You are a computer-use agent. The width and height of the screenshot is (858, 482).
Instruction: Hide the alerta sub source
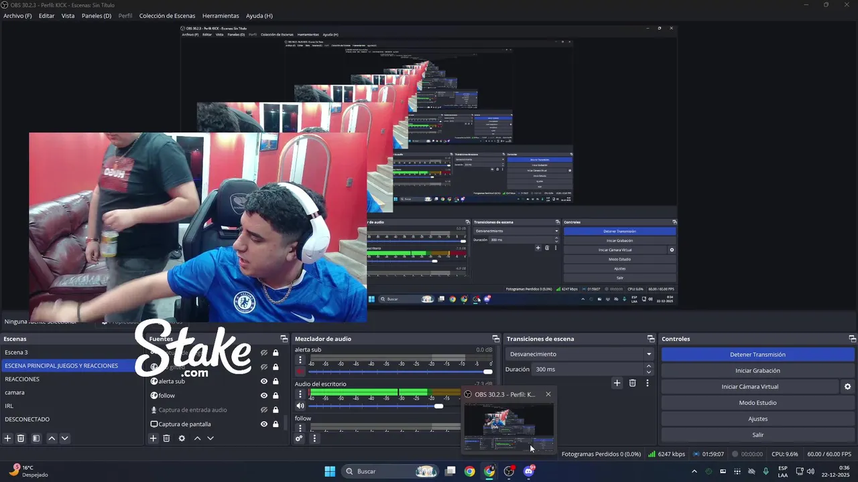264,381
